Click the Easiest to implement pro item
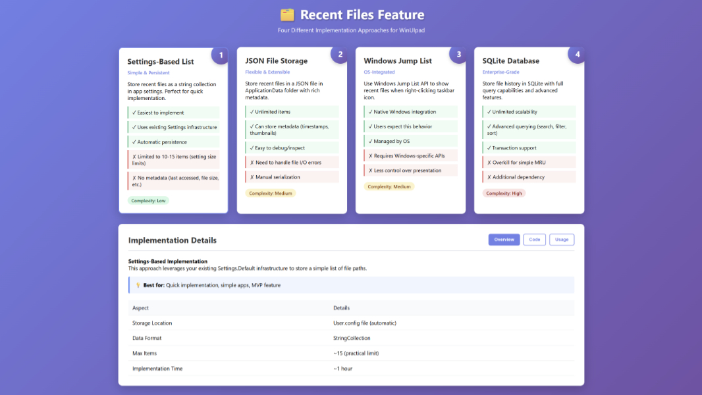Screen dimensions: 702x395 coord(173,113)
